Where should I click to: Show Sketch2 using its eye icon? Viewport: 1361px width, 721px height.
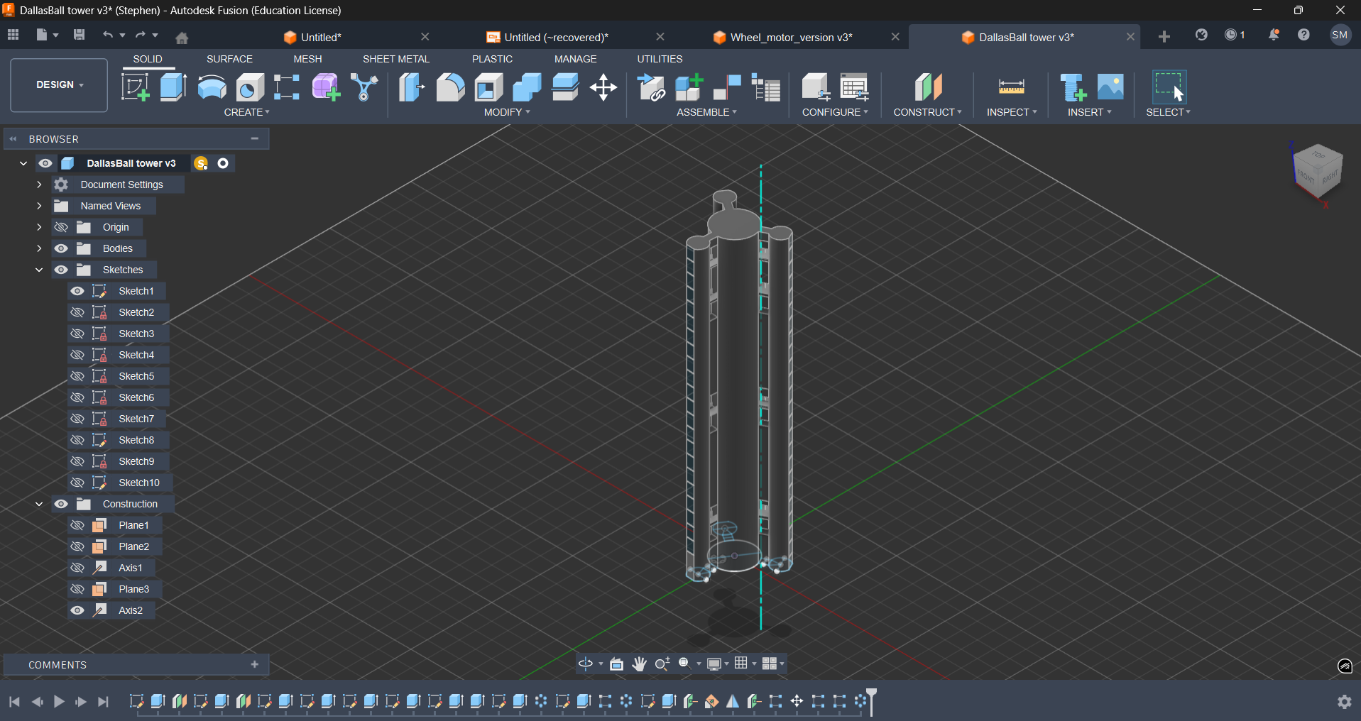(77, 312)
